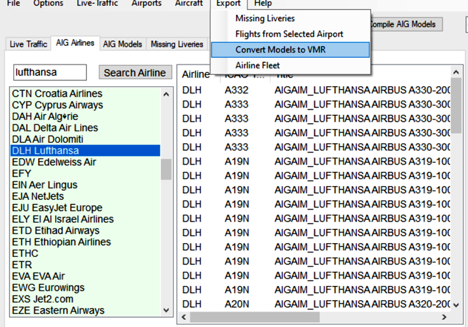Viewport: 468px width, 327px height.
Task: Select ETD Etihad Airways
Action: pyautogui.click(x=86, y=231)
